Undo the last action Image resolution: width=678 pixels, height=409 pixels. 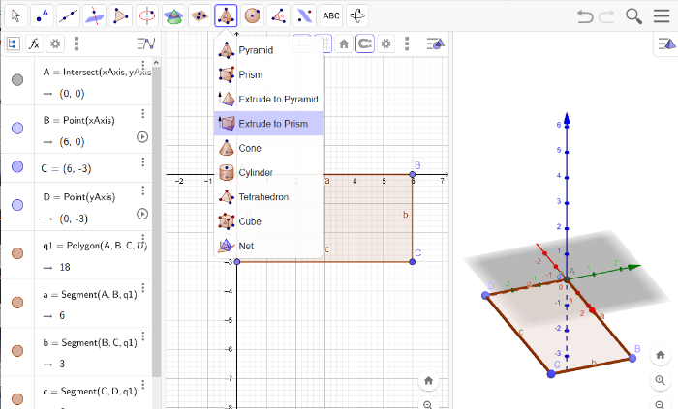tap(585, 16)
